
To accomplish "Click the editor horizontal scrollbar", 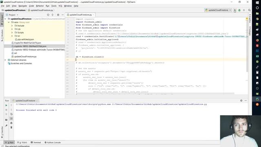I will pyautogui.click(x=155, y=94).
